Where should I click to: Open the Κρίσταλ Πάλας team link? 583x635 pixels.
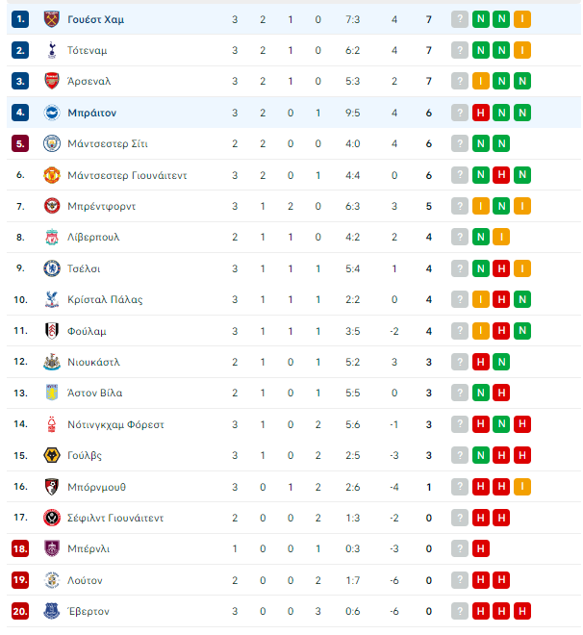(x=105, y=299)
